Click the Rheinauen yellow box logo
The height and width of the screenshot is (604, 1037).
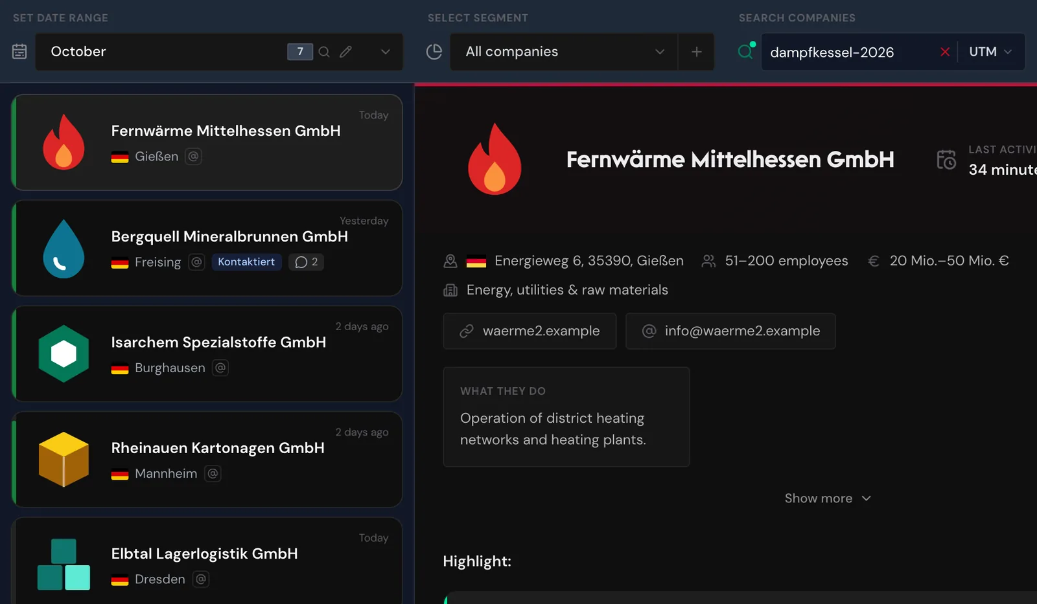click(x=64, y=459)
